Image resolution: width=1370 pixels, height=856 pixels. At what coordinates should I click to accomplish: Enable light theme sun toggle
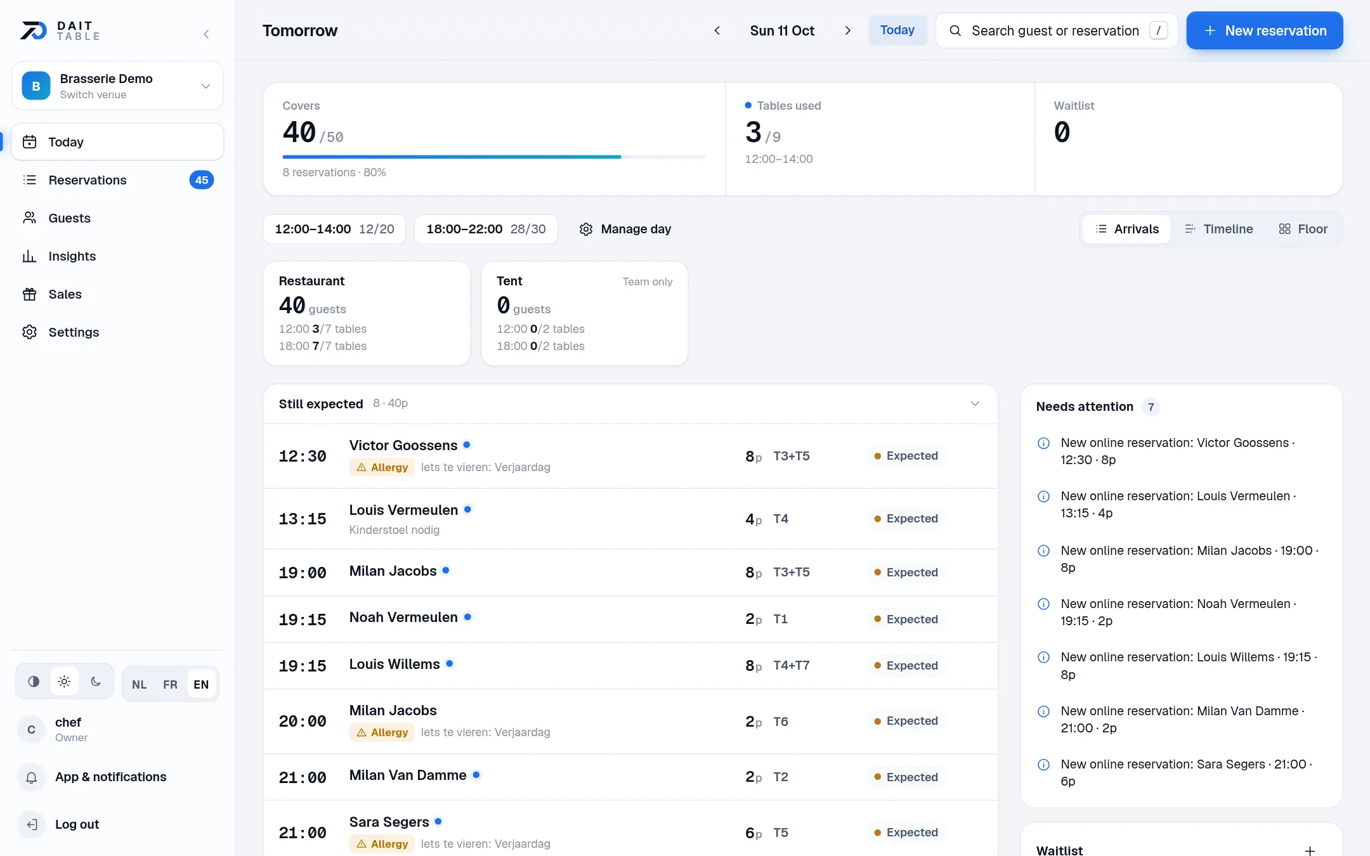pos(64,682)
